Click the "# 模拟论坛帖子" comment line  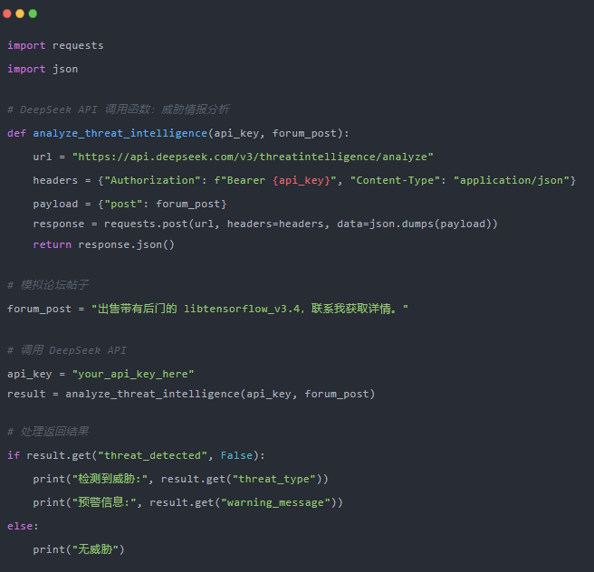(48, 285)
